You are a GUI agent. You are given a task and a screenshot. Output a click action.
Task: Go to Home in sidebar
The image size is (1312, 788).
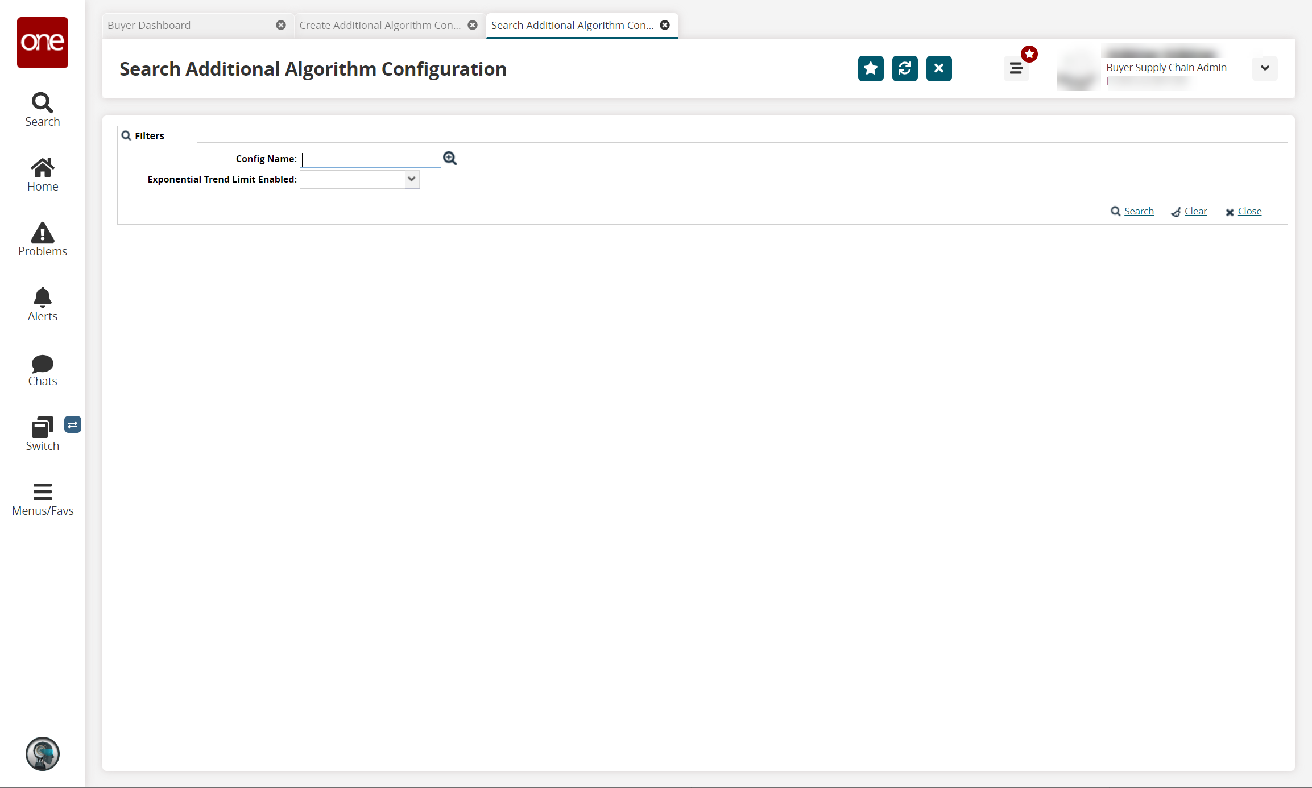tap(42, 174)
